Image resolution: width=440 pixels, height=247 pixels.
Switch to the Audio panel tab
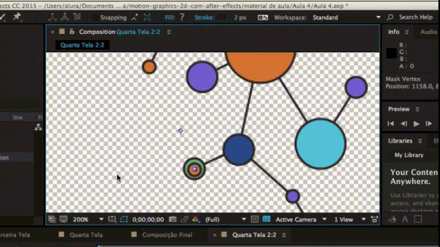pyautogui.click(x=428, y=32)
